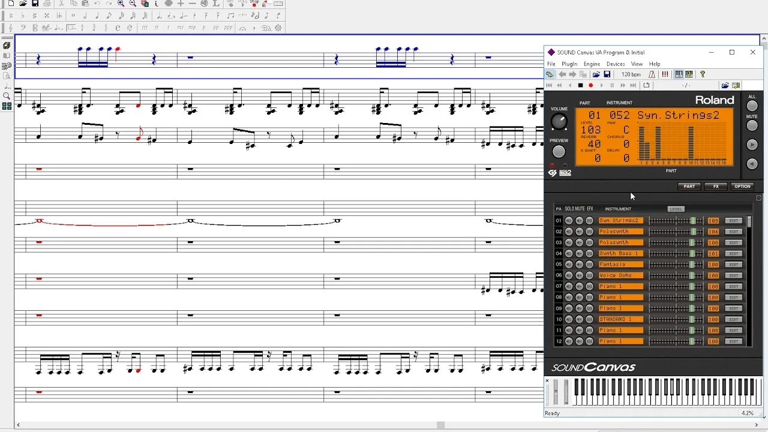Select the natural accidental tool
The image size is (768, 432).
click(x=11, y=16)
